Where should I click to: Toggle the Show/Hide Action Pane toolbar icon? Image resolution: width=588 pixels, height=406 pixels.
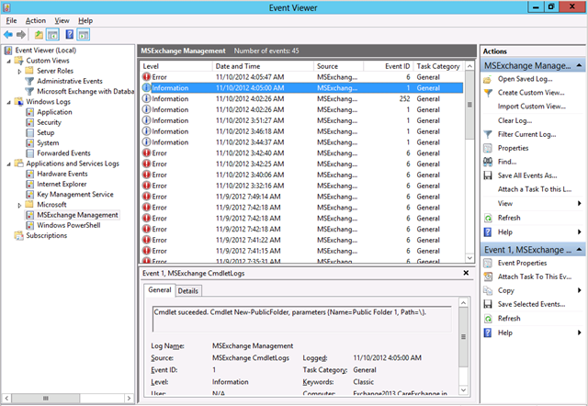pyautogui.click(x=84, y=35)
